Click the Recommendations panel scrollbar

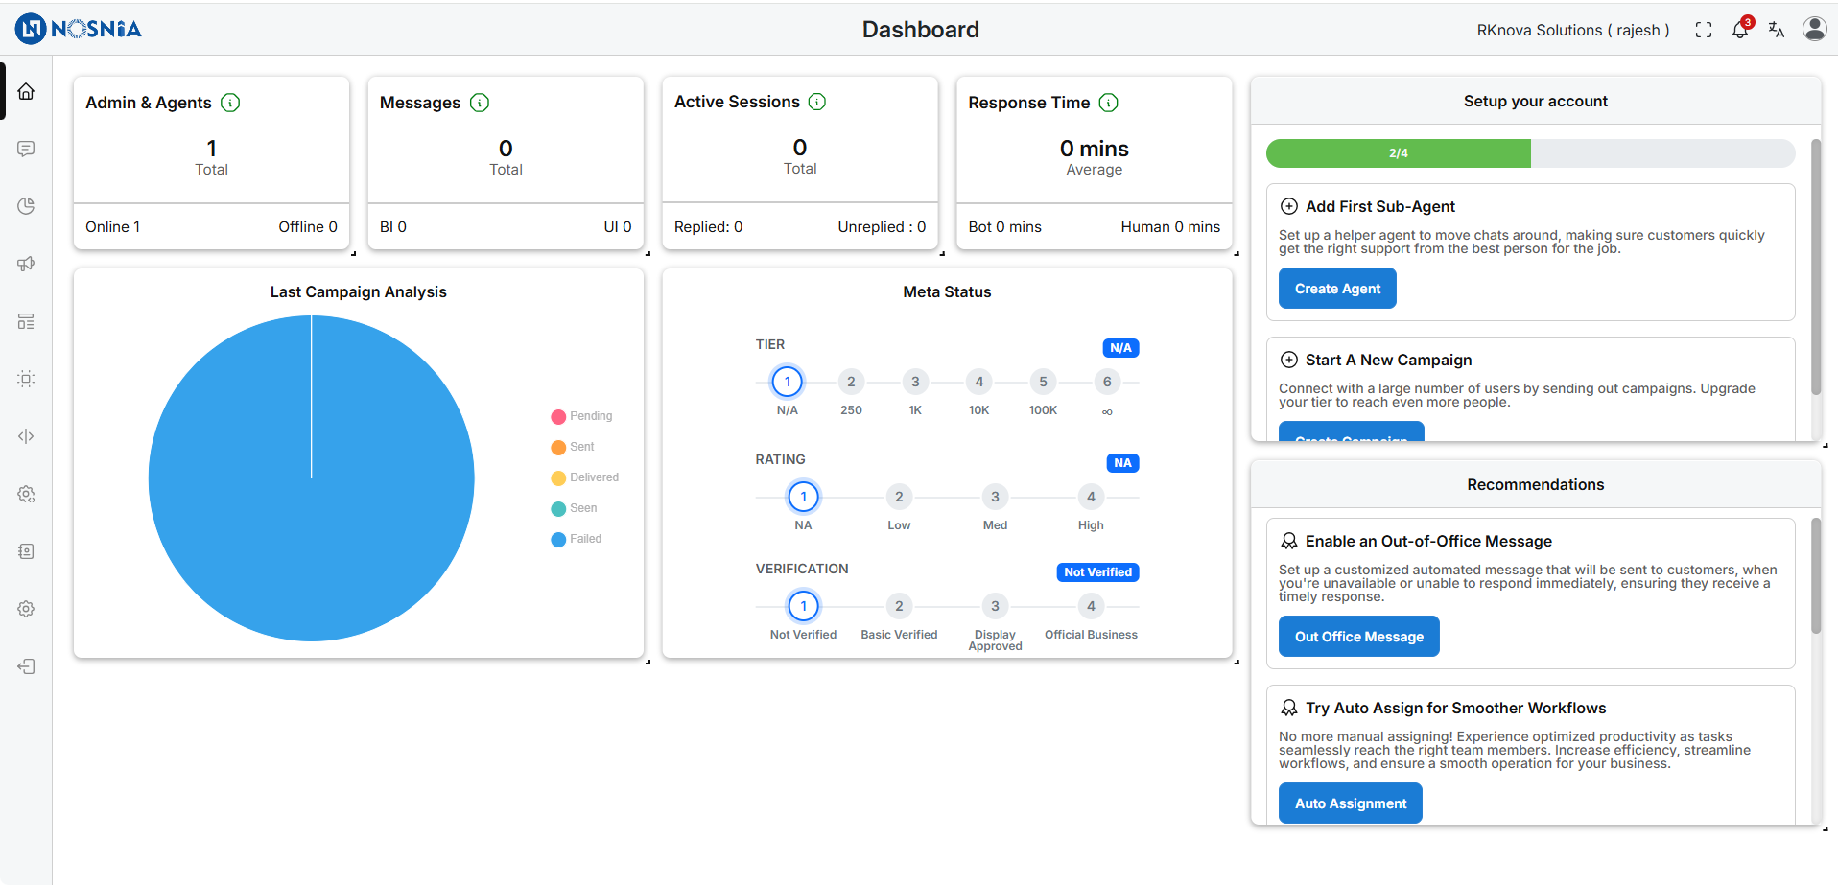click(1815, 576)
